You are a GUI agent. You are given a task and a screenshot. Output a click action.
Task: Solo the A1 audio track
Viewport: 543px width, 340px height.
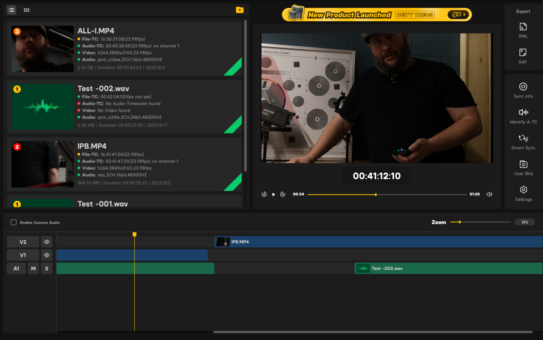pos(47,268)
